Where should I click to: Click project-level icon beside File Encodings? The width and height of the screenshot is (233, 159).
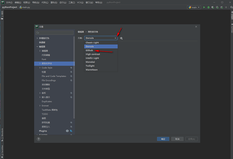71,80
